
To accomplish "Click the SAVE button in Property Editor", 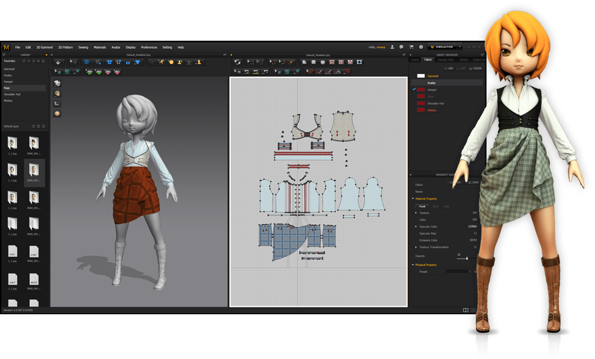I will [x=473, y=182].
